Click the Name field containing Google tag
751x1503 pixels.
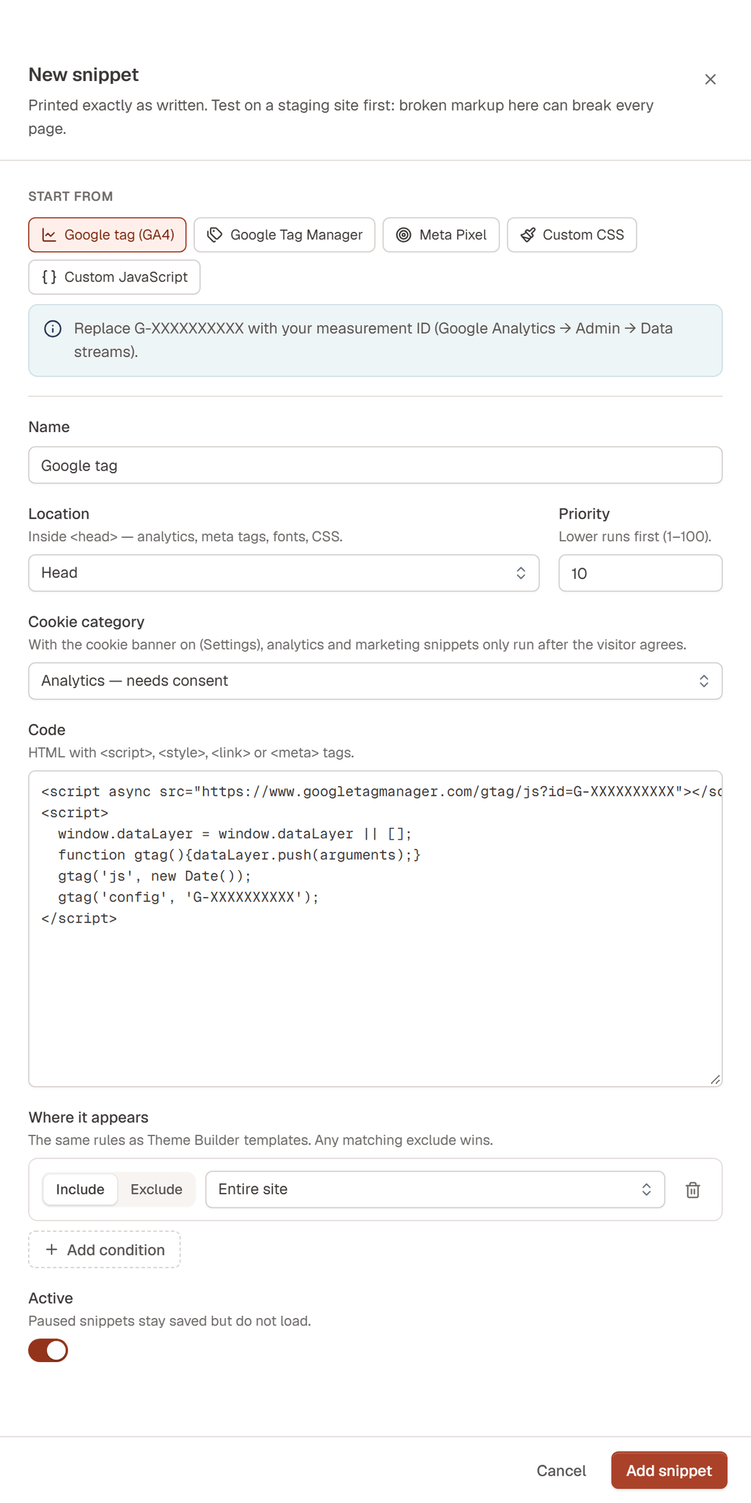pyautogui.click(x=375, y=465)
